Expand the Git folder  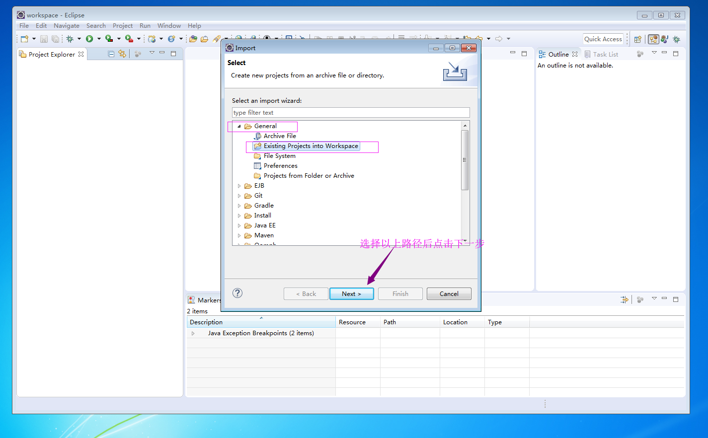click(x=239, y=196)
